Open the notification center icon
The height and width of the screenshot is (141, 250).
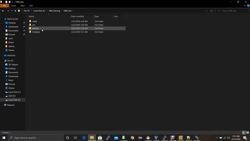(245, 137)
